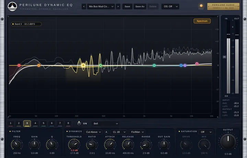Select band 7 purple node on graph

pos(185,65)
